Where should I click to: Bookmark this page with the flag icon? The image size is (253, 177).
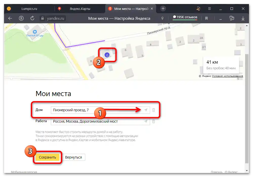[206, 18]
